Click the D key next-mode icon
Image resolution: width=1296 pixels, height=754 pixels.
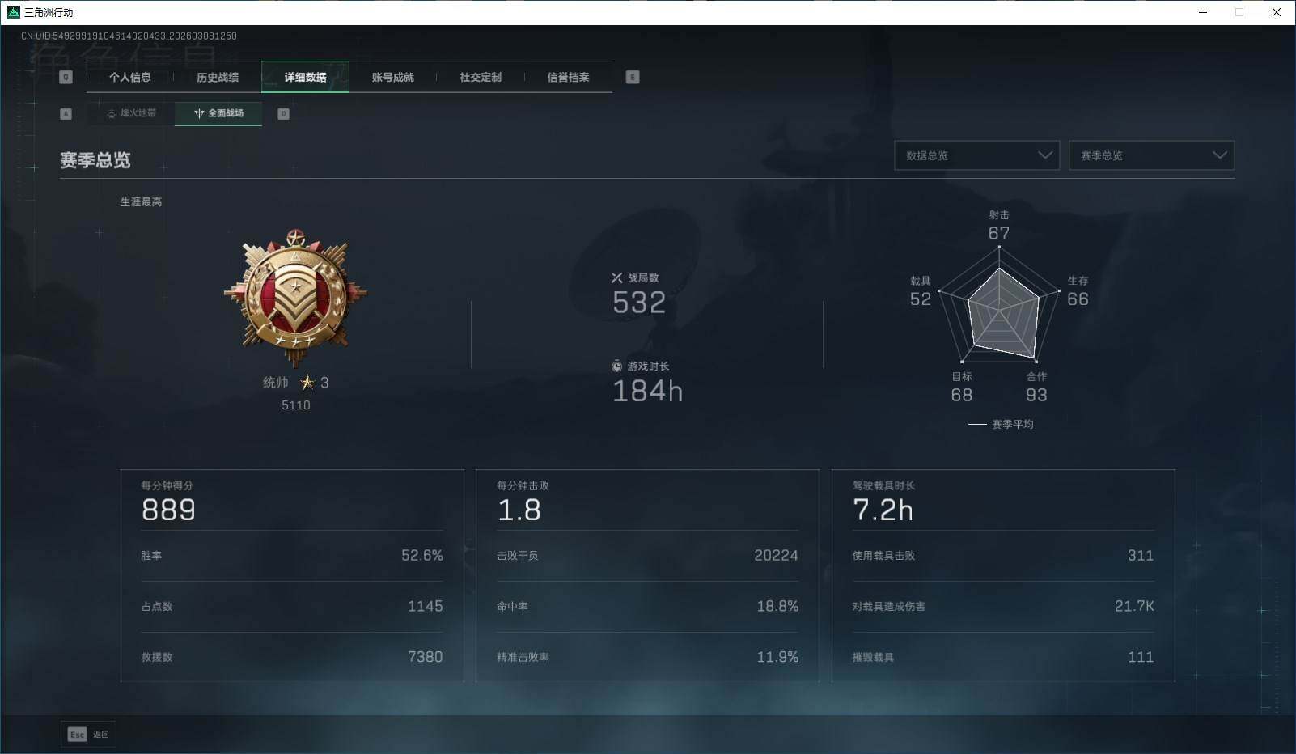(x=283, y=114)
